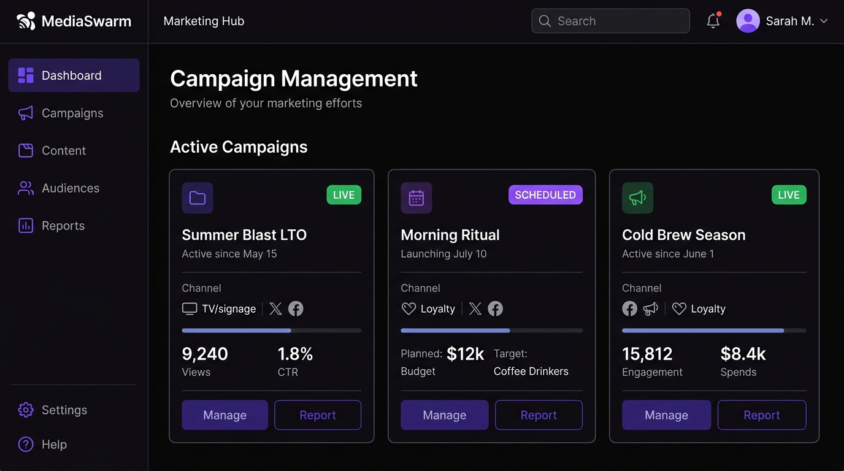This screenshot has height=471, width=844.
Task: Click the 1.8% CTR value
Action: [296, 354]
